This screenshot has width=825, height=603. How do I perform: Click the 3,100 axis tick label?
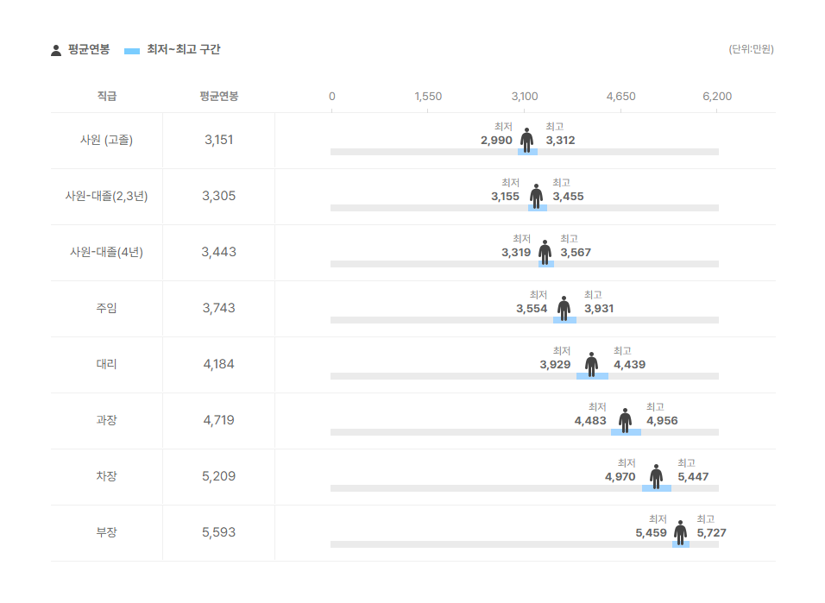(x=525, y=97)
